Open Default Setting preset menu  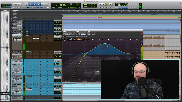[119, 40]
